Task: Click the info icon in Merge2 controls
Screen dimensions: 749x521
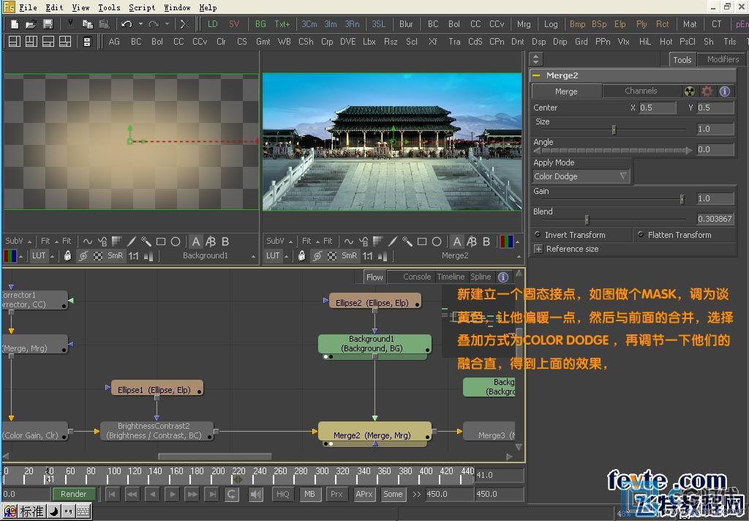Action: pos(725,91)
